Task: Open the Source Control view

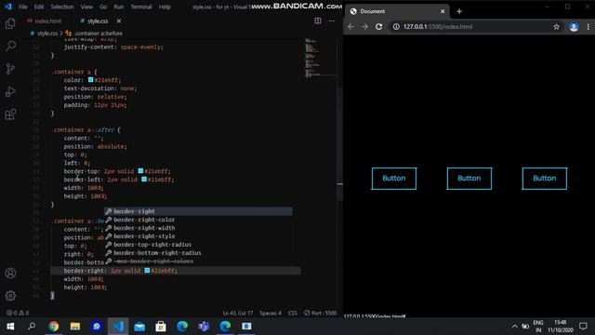Action: (10, 69)
